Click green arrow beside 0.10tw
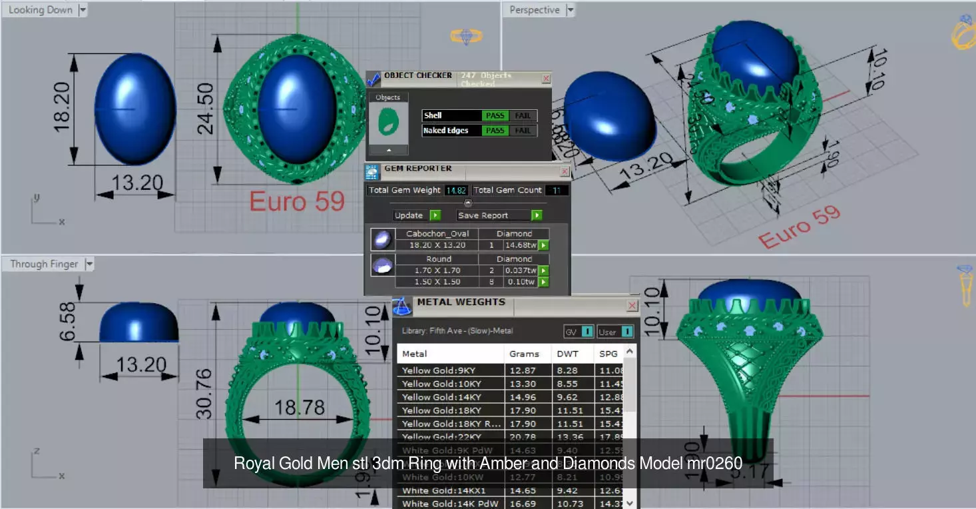Image resolution: width=976 pixels, height=509 pixels. tap(544, 282)
